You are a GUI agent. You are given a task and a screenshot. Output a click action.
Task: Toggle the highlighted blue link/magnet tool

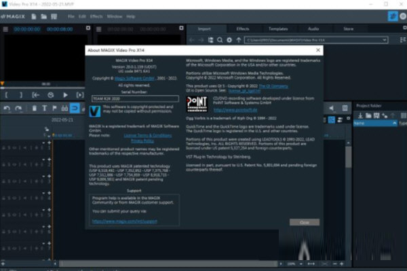75,108
